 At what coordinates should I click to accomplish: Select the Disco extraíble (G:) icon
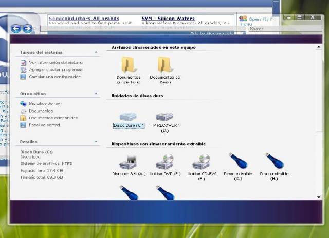238,161
